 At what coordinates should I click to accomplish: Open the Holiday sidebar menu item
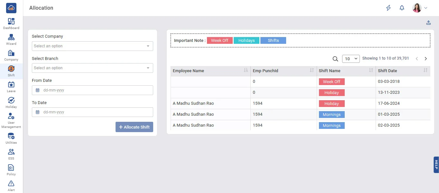point(11,102)
